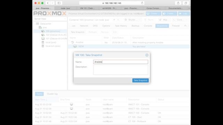Switch to the Corse Compl... browser tab
Screen dimensions: 223x125
153,8
